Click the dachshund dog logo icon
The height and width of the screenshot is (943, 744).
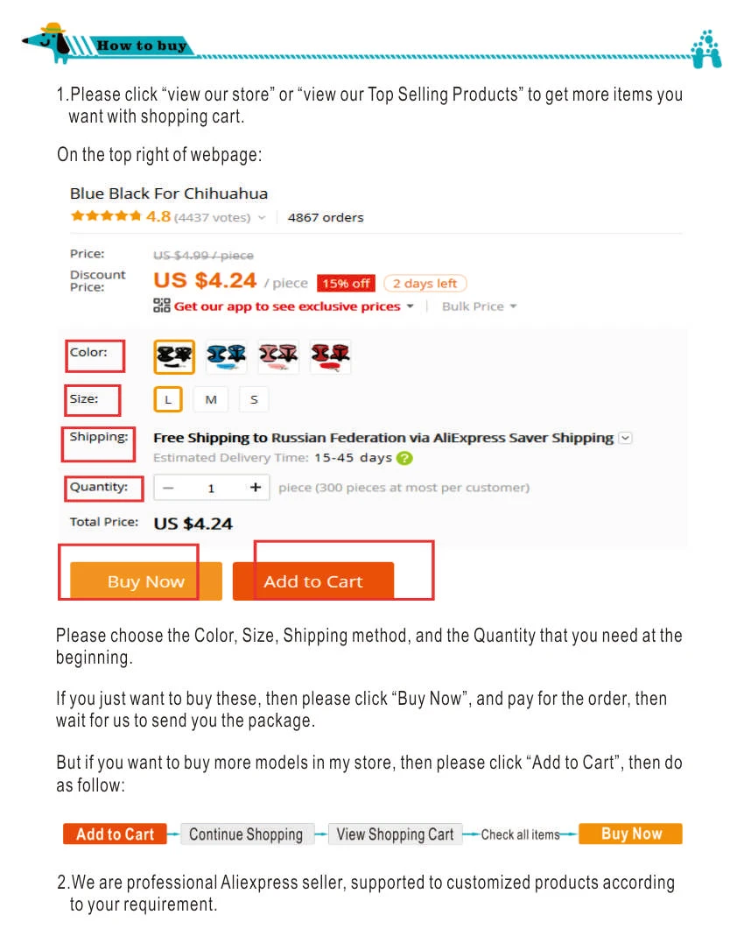pyautogui.click(x=47, y=42)
